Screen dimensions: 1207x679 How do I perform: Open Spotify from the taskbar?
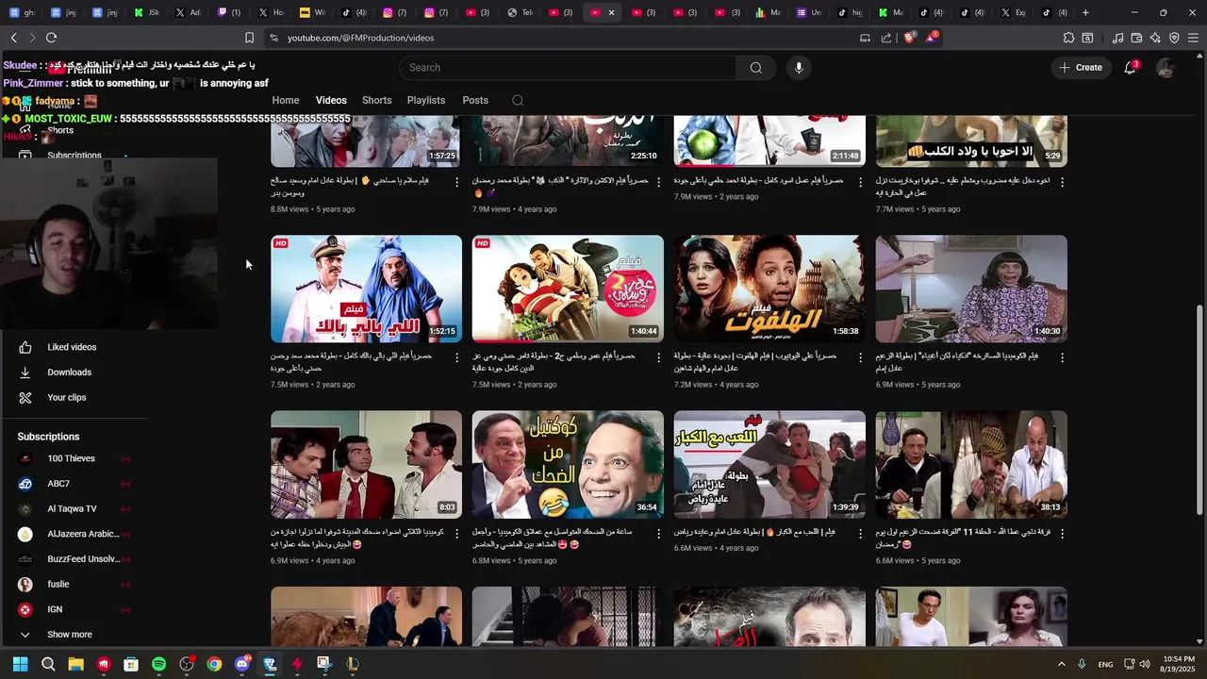click(158, 664)
